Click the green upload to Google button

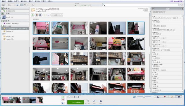[76, 102]
